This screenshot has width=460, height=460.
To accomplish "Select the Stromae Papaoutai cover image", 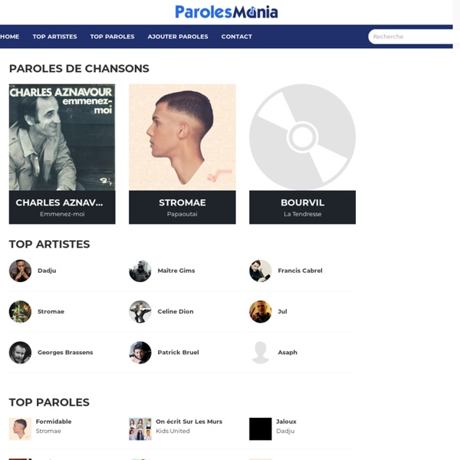I will tap(182, 137).
